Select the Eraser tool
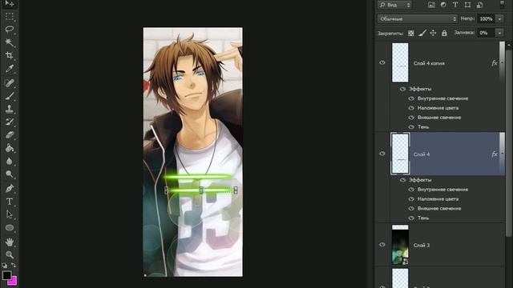Viewport: 513px width, 288px height. coord(9,135)
